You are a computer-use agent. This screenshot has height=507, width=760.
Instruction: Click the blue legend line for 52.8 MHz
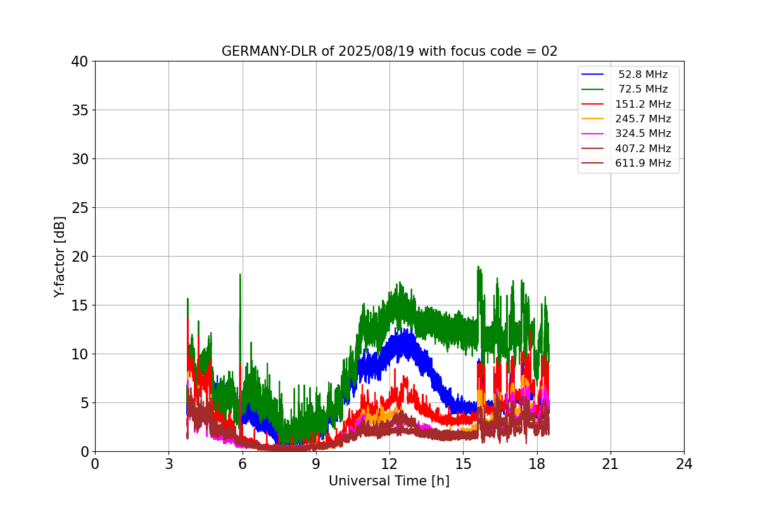[x=593, y=75]
